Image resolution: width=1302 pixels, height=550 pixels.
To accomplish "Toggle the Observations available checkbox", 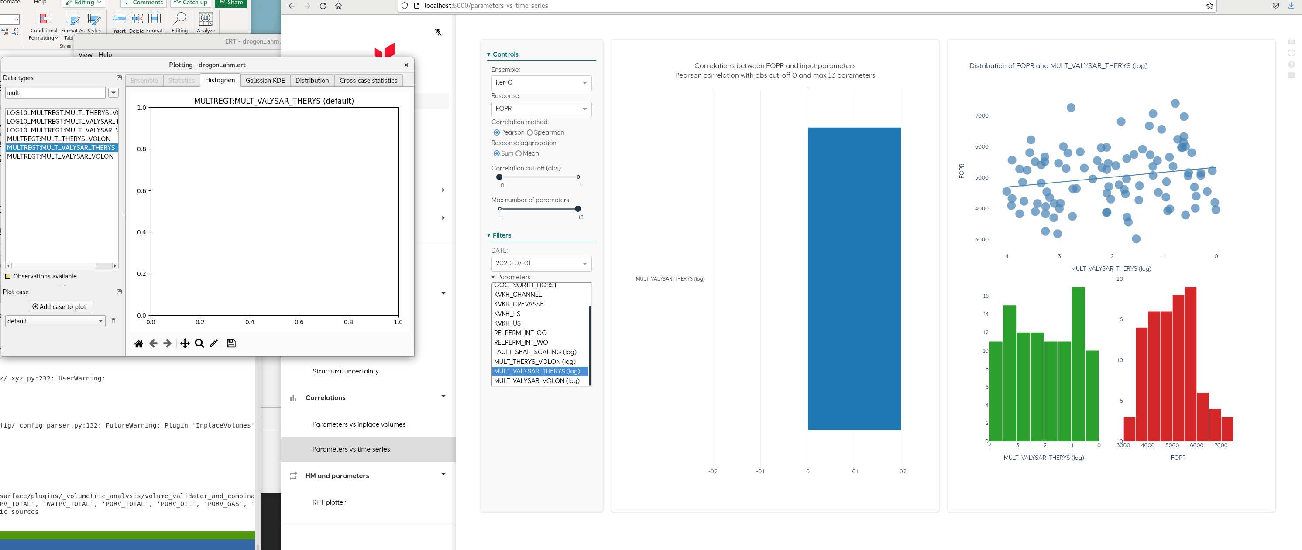I will pos(8,276).
